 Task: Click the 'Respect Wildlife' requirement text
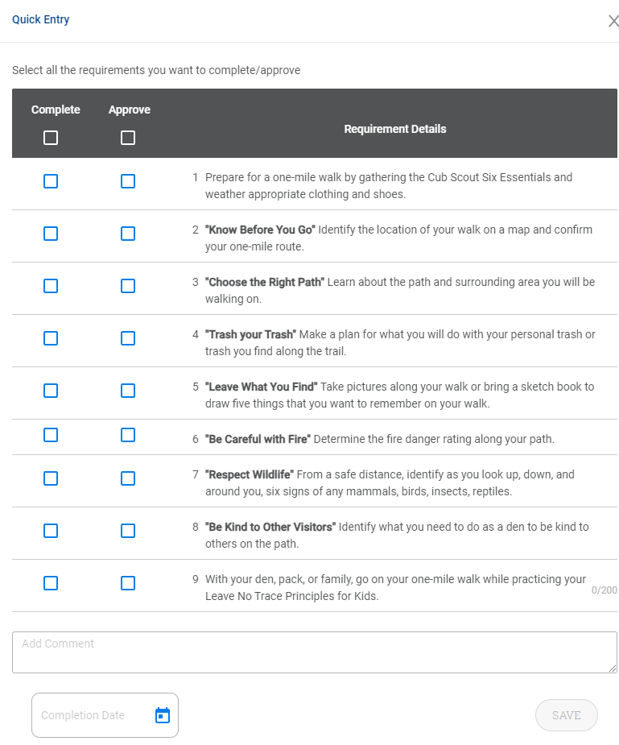coord(390,482)
